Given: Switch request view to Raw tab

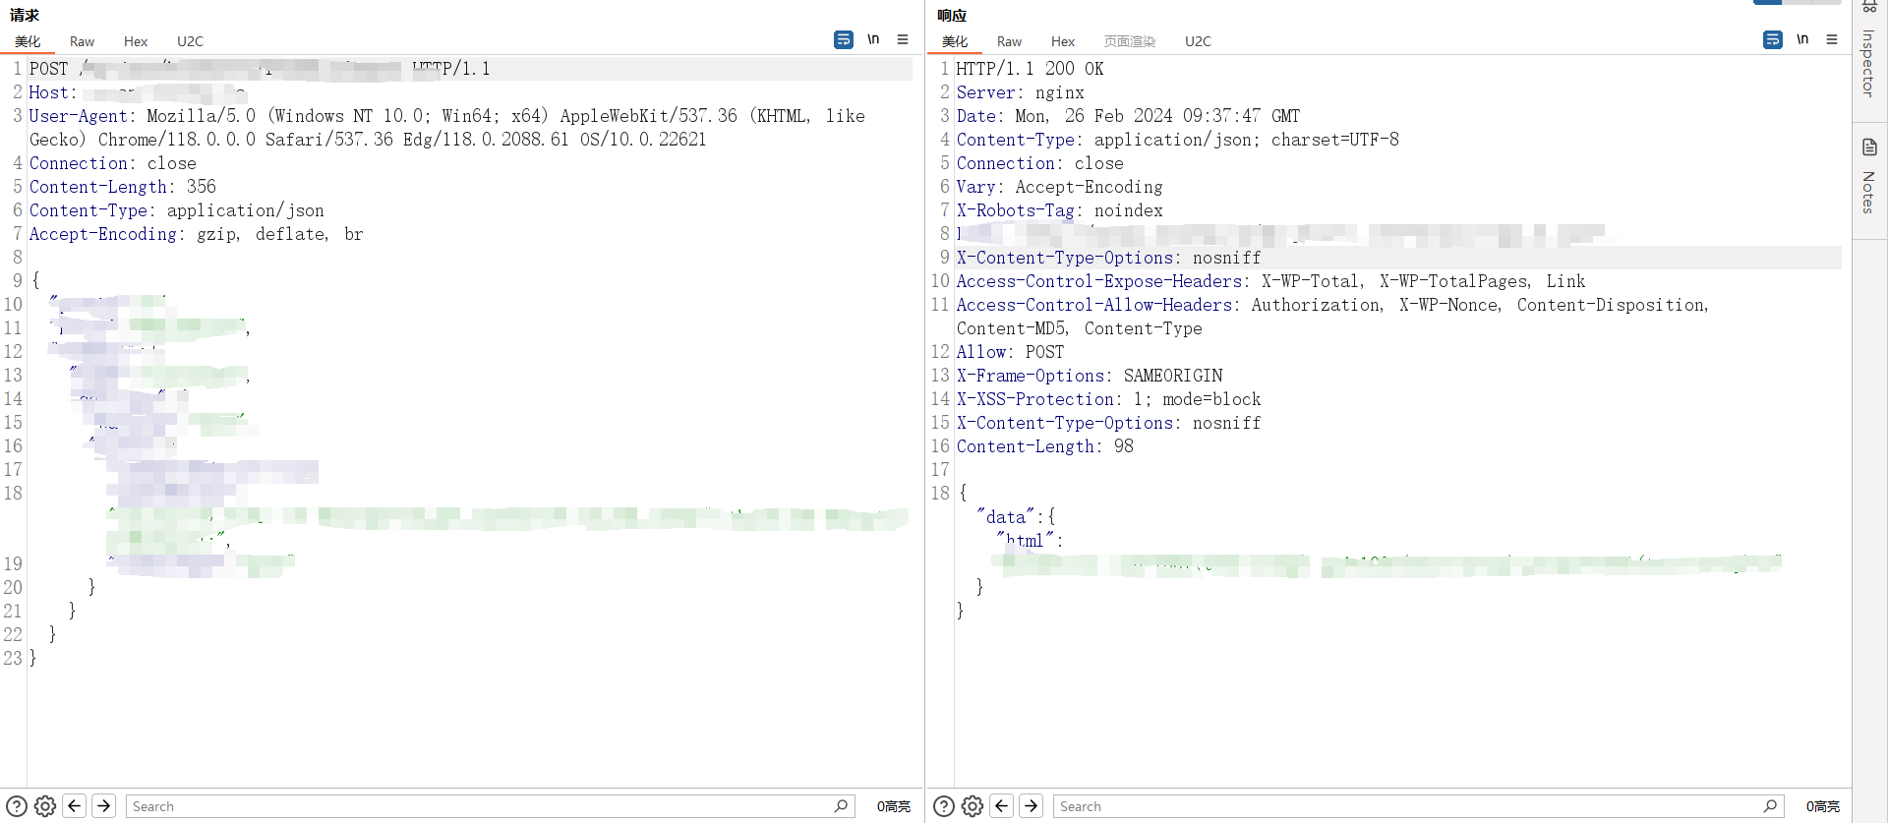Looking at the screenshot, I should [x=82, y=41].
